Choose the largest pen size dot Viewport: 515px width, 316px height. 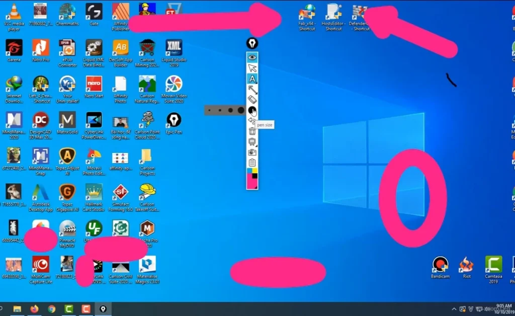point(240,110)
